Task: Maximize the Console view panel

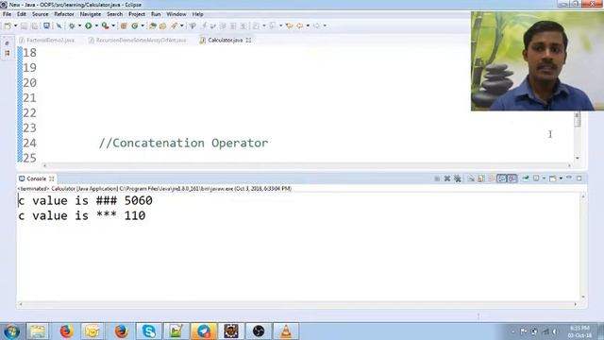Action: coord(579,178)
